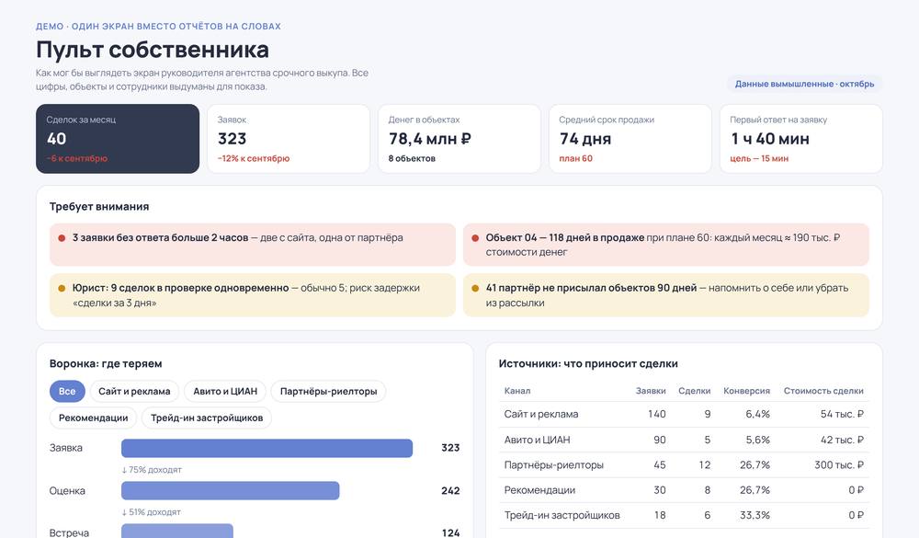Select the "Все" funnel filter chip
919x538 pixels.
click(x=67, y=392)
